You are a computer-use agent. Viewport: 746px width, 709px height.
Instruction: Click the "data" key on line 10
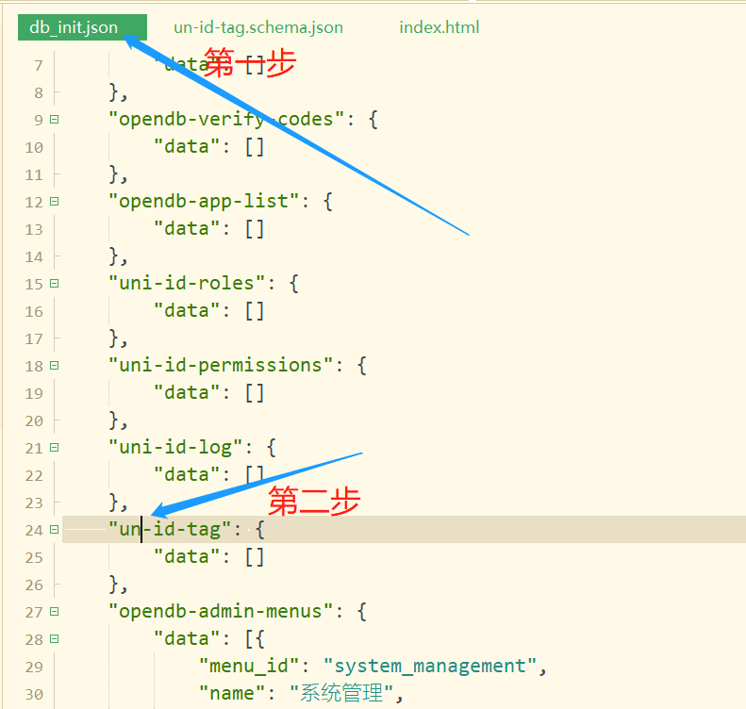[187, 147]
